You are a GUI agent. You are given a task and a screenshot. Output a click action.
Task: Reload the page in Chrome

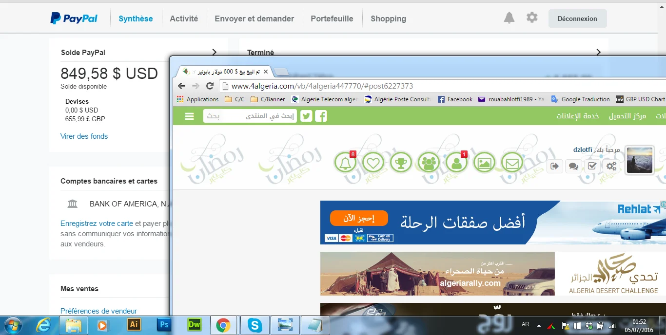pyautogui.click(x=210, y=86)
